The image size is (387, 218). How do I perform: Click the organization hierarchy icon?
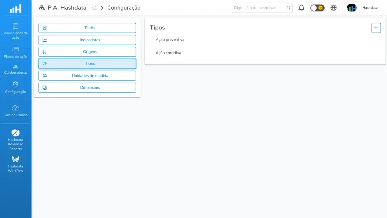point(41,8)
